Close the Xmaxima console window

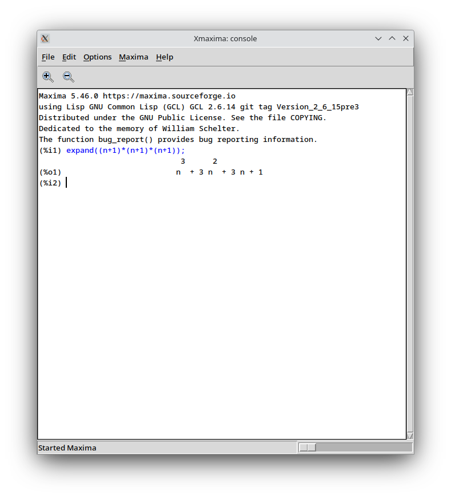click(406, 38)
